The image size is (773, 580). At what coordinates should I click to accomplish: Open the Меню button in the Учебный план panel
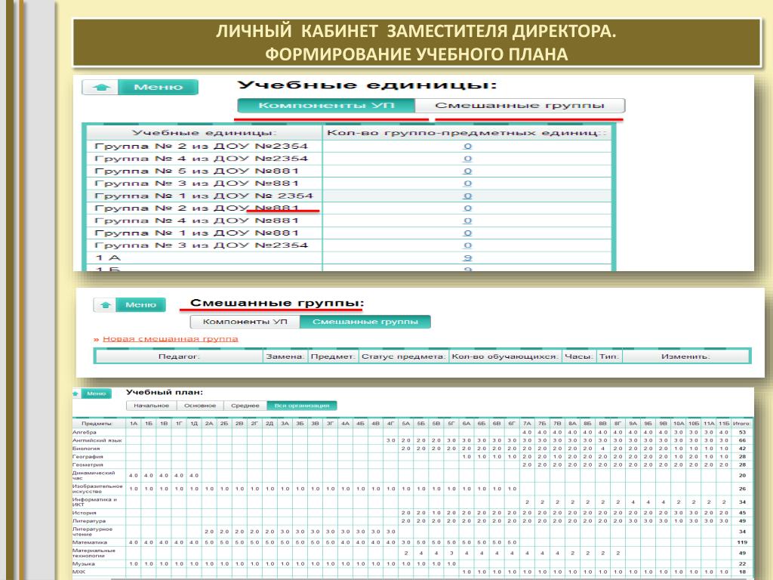click(x=96, y=393)
